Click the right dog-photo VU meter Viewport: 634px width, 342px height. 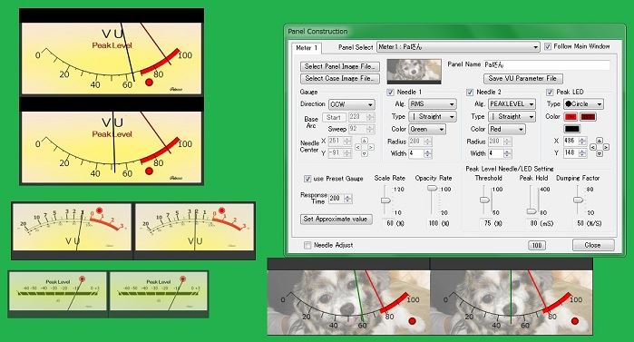[x=512, y=297]
